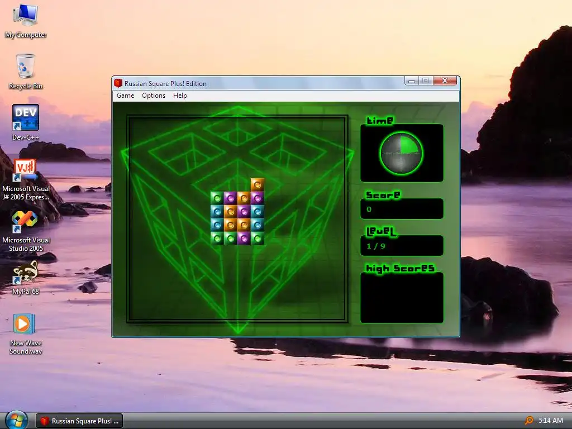Close the Russian Square Plus! Edition window
The image size is (572, 429).
click(x=445, y=80)
